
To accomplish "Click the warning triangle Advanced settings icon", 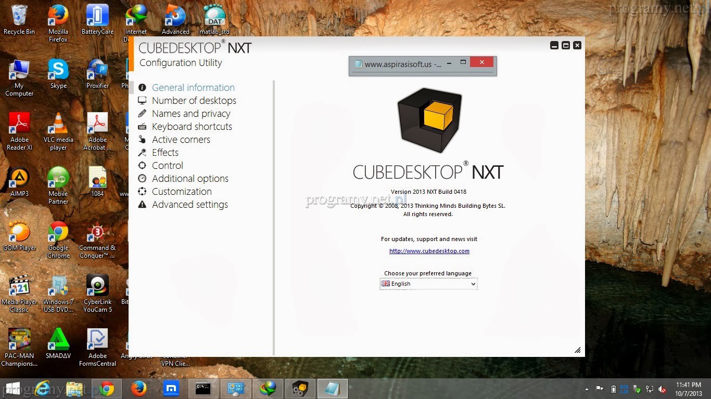I will click(142, 205).
